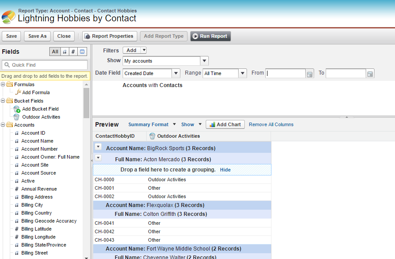Click the Annual Revenue number icon
Image resolution: width=395 pixels, height=259 pixels.
click(x=16, y=189)
